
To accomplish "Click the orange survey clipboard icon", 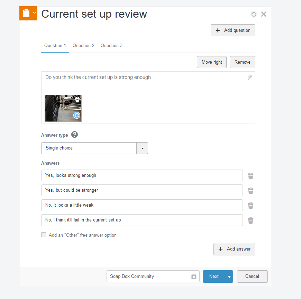I will 26,14.
